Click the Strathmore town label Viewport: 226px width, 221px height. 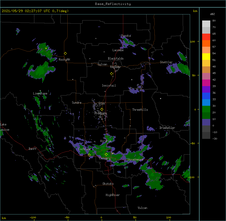tap(135, 160)
